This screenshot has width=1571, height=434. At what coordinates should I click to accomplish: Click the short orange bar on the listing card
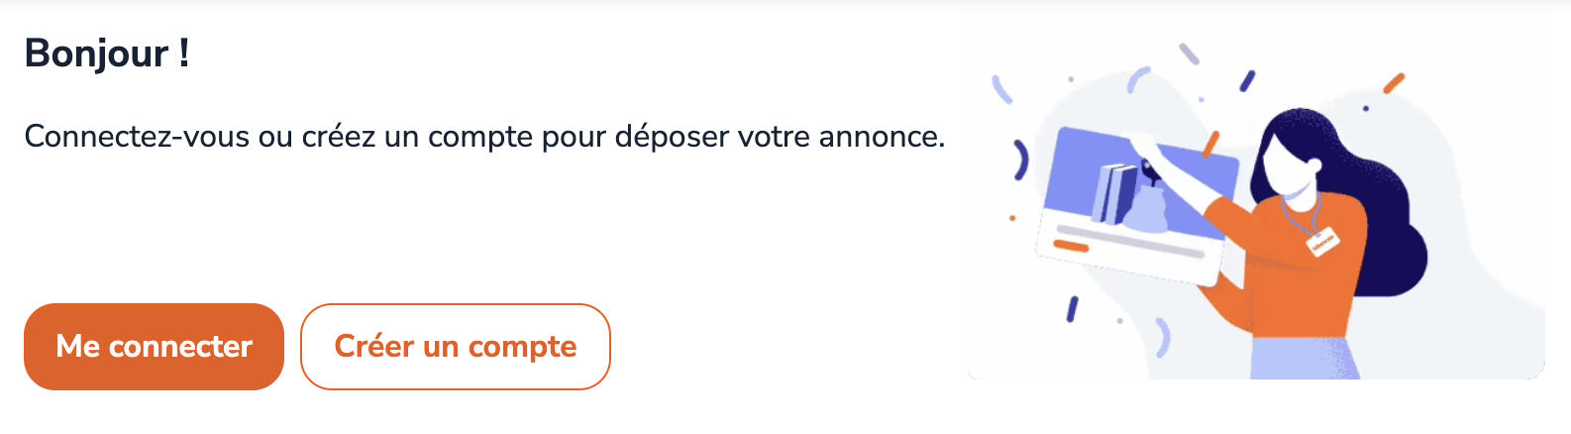1070,244
